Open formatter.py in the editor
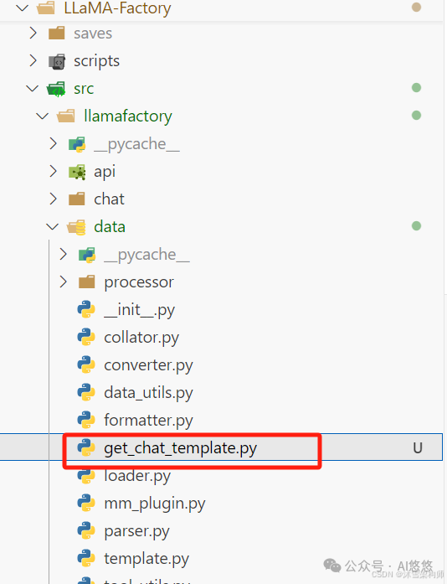447x584 pixels. [148, 421]
